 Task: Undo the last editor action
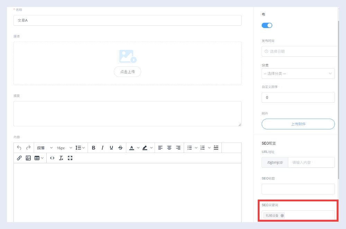coord(19,148)
